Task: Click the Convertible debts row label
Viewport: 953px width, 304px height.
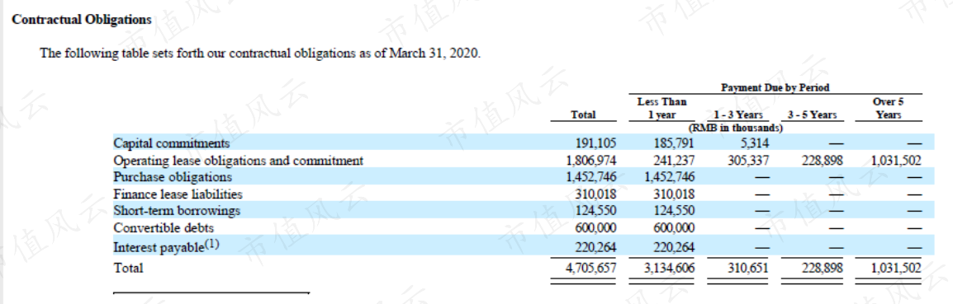Action: (x=164, y=228)
